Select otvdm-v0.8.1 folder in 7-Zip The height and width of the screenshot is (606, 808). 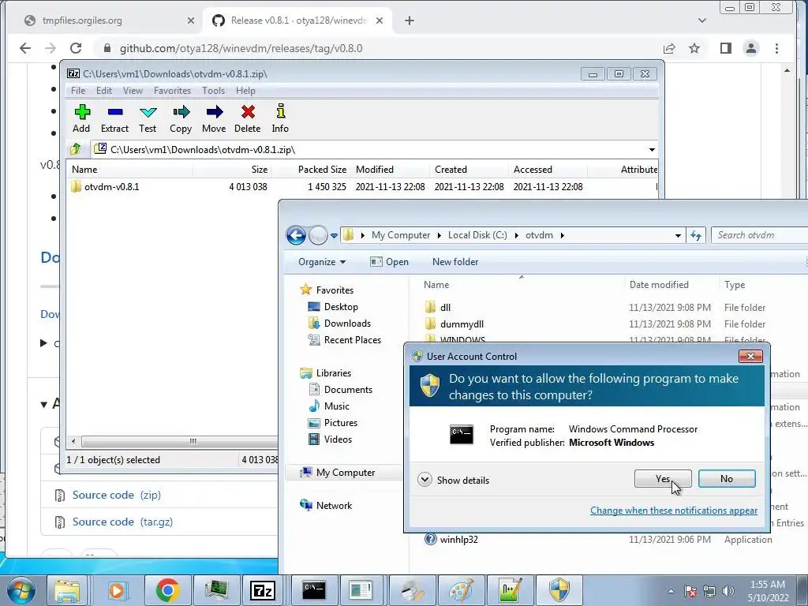(x=112, y=186)
